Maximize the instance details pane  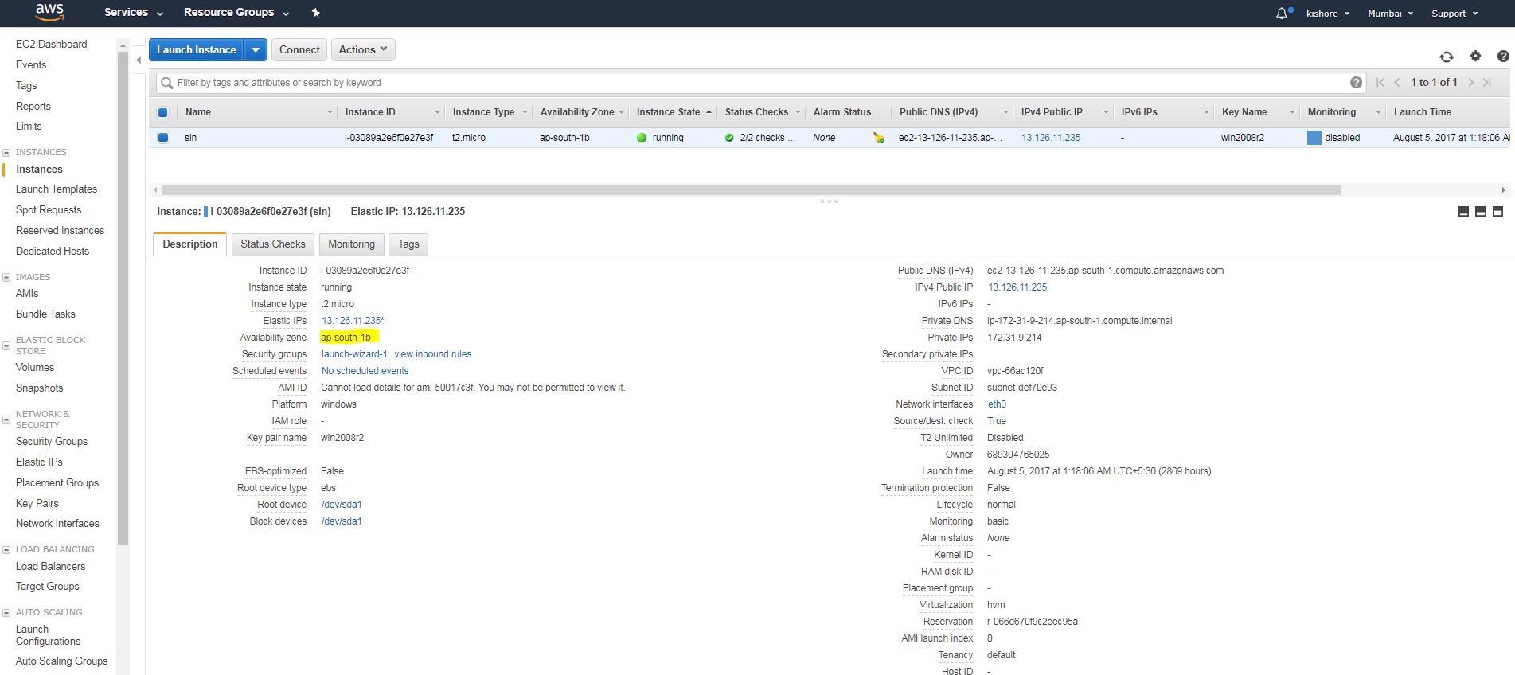[1497, 212]
